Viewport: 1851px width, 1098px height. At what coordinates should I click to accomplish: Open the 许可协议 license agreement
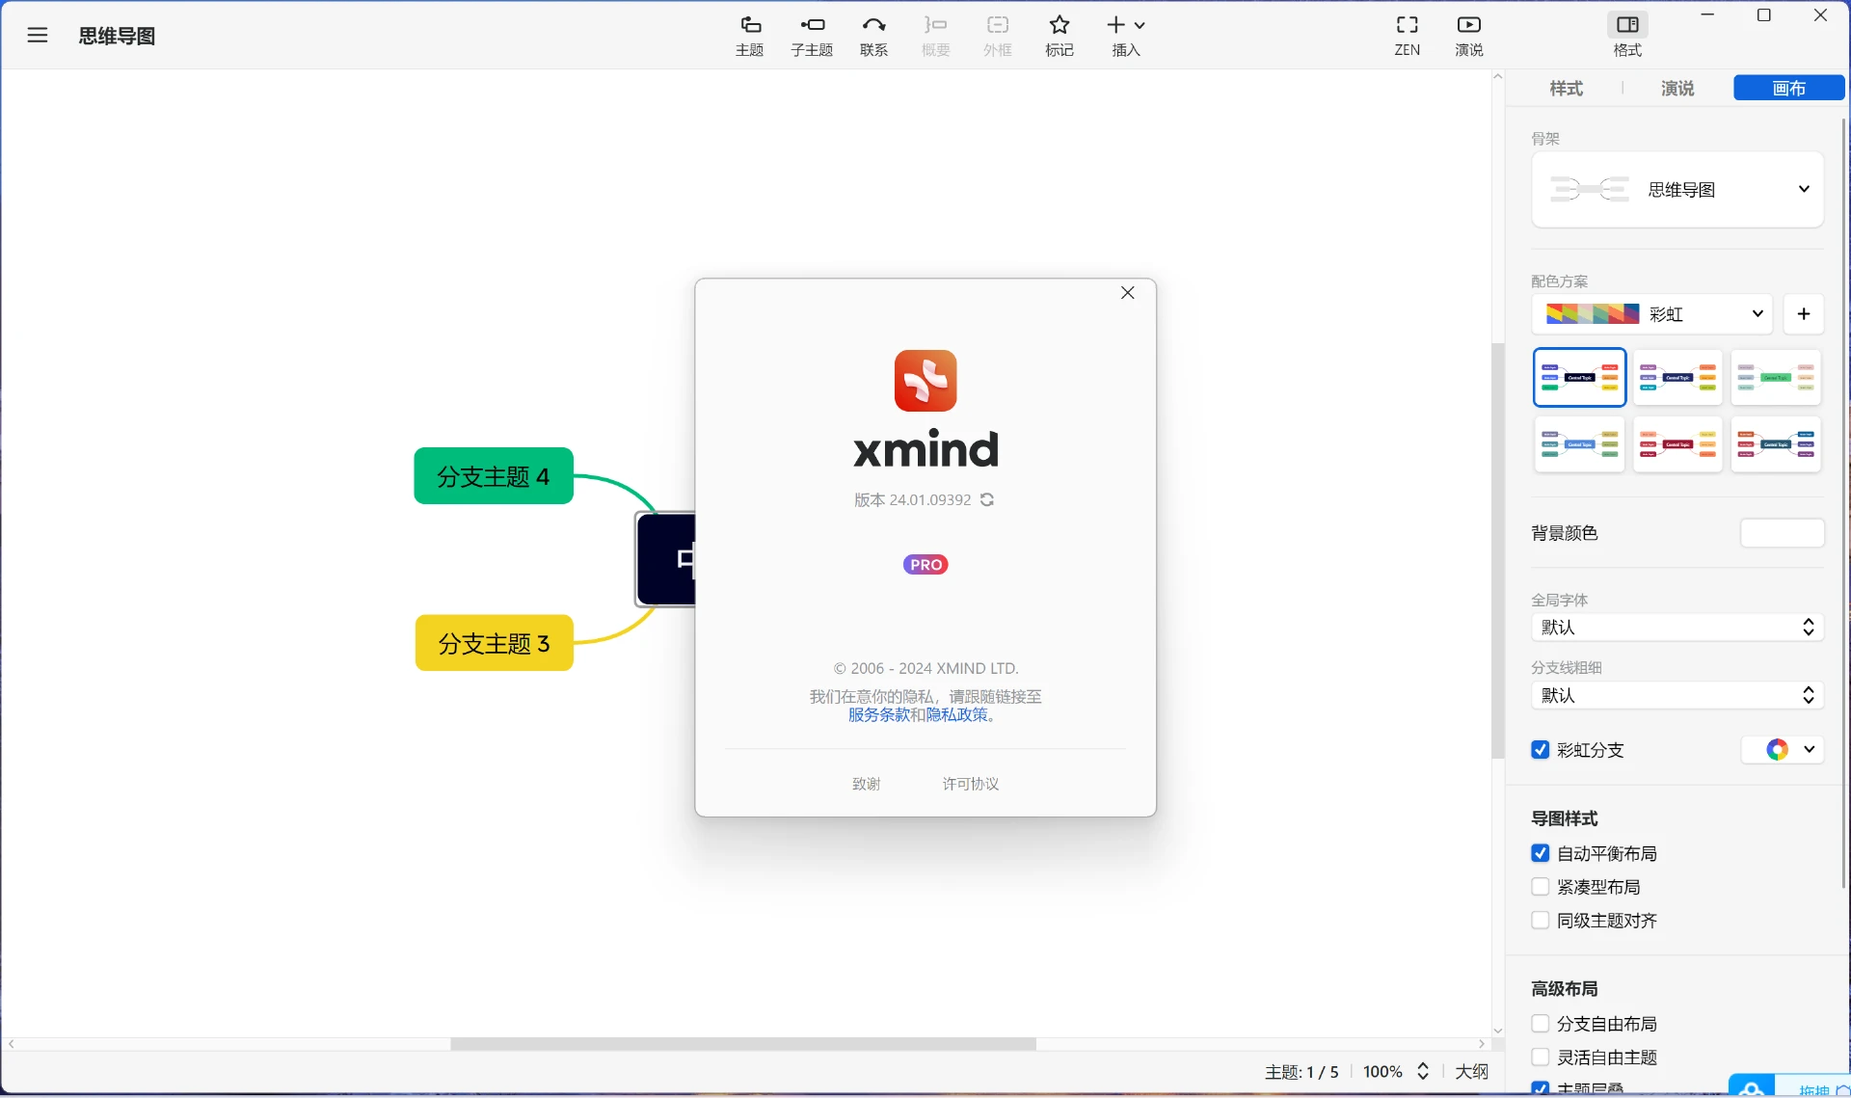coord(970,784)
